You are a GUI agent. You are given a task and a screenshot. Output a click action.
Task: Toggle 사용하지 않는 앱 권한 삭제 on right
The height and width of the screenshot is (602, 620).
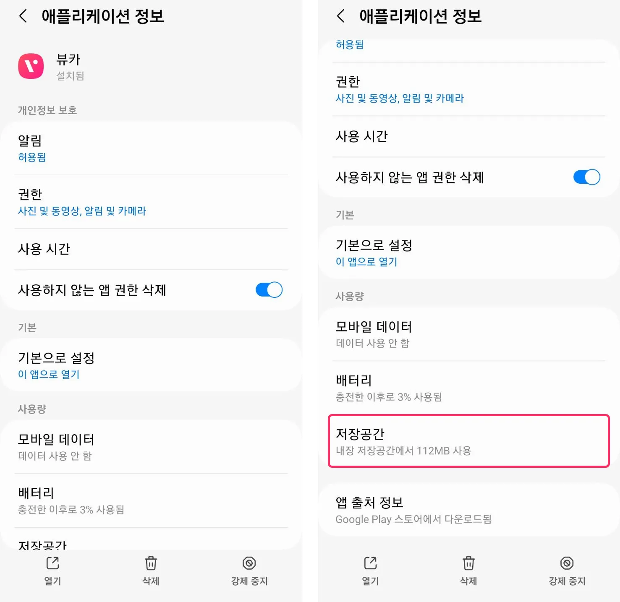(587, 177)
